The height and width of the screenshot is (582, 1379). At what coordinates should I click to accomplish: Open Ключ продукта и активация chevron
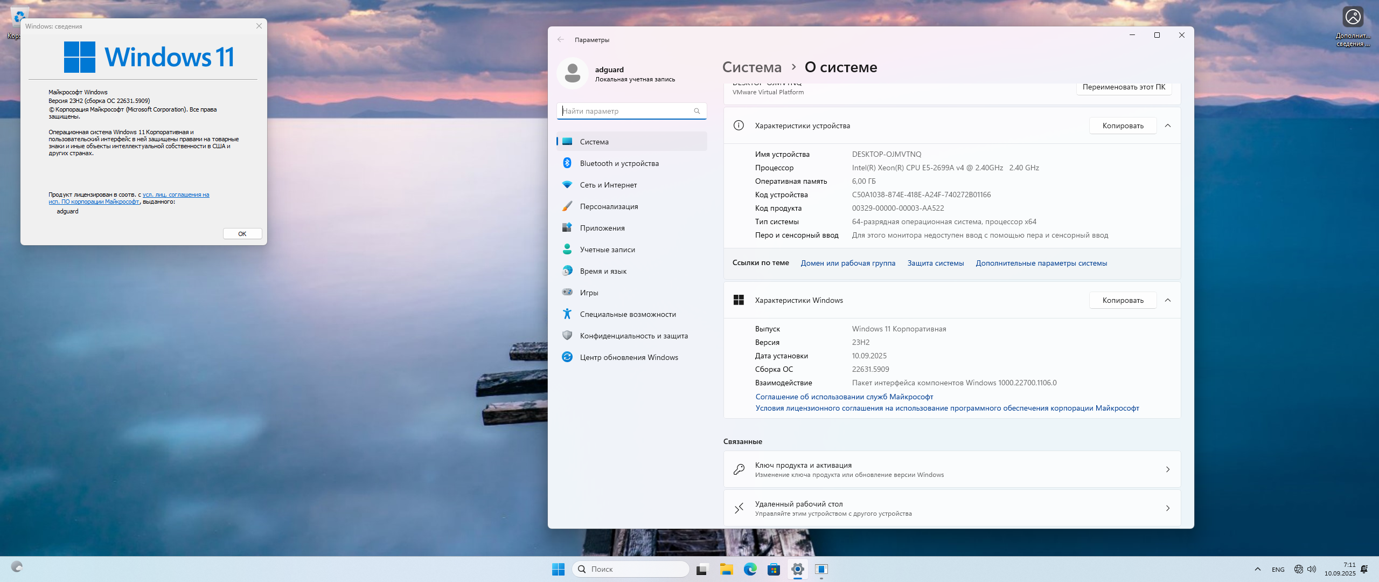point(1168,469)
